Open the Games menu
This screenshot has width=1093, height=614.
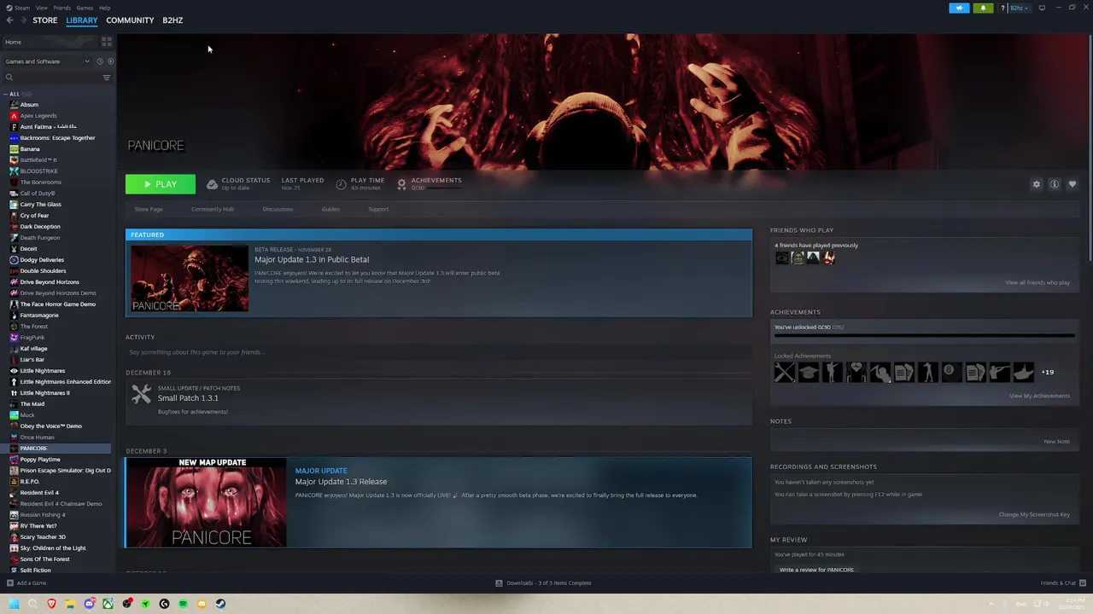(85, 8)
